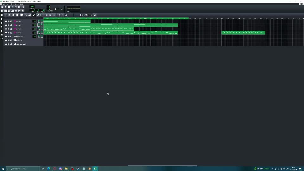
Task: Open gear menu of Automation track
Action: click(x=6, y=44)
